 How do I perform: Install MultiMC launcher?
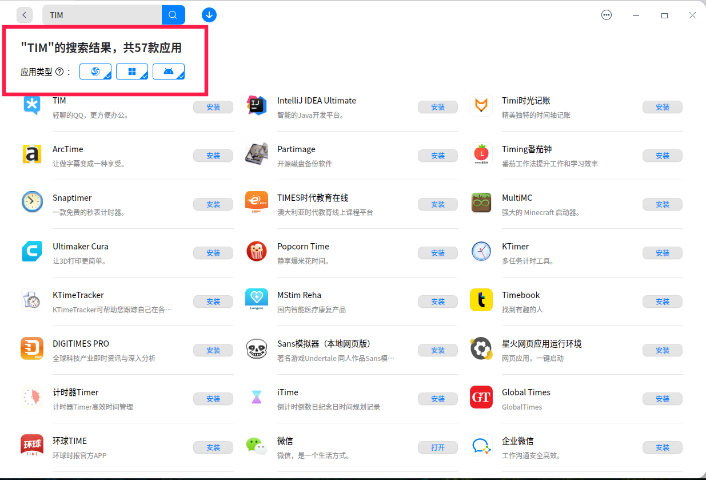[x=663, y=204]
